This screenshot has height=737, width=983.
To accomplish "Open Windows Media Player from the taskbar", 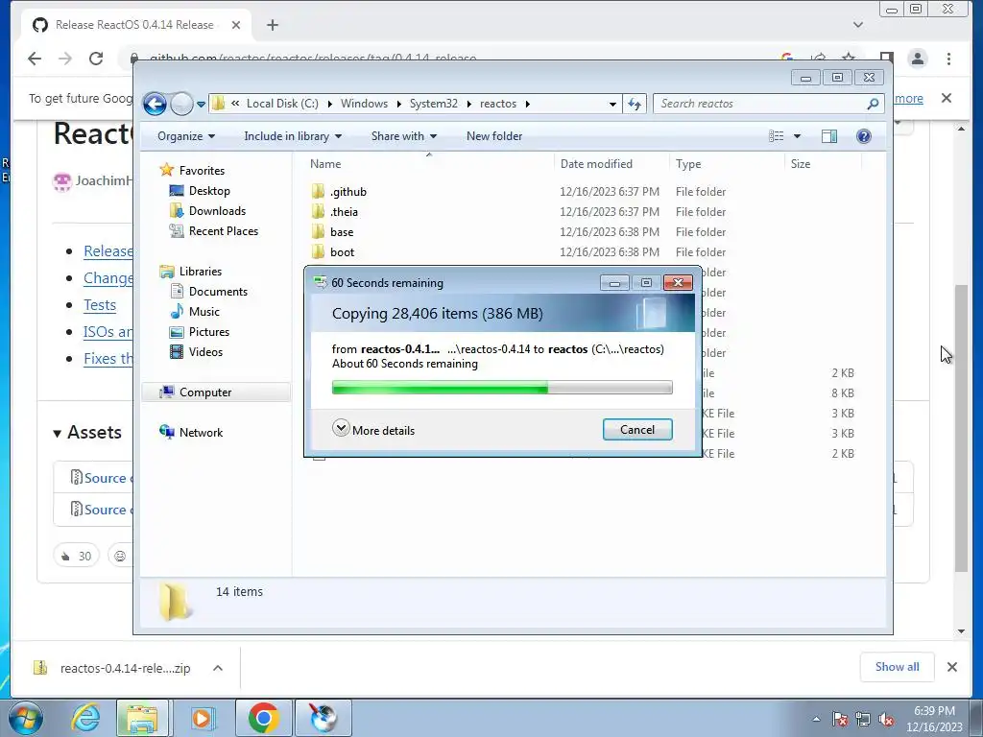I will click(202, 718).
